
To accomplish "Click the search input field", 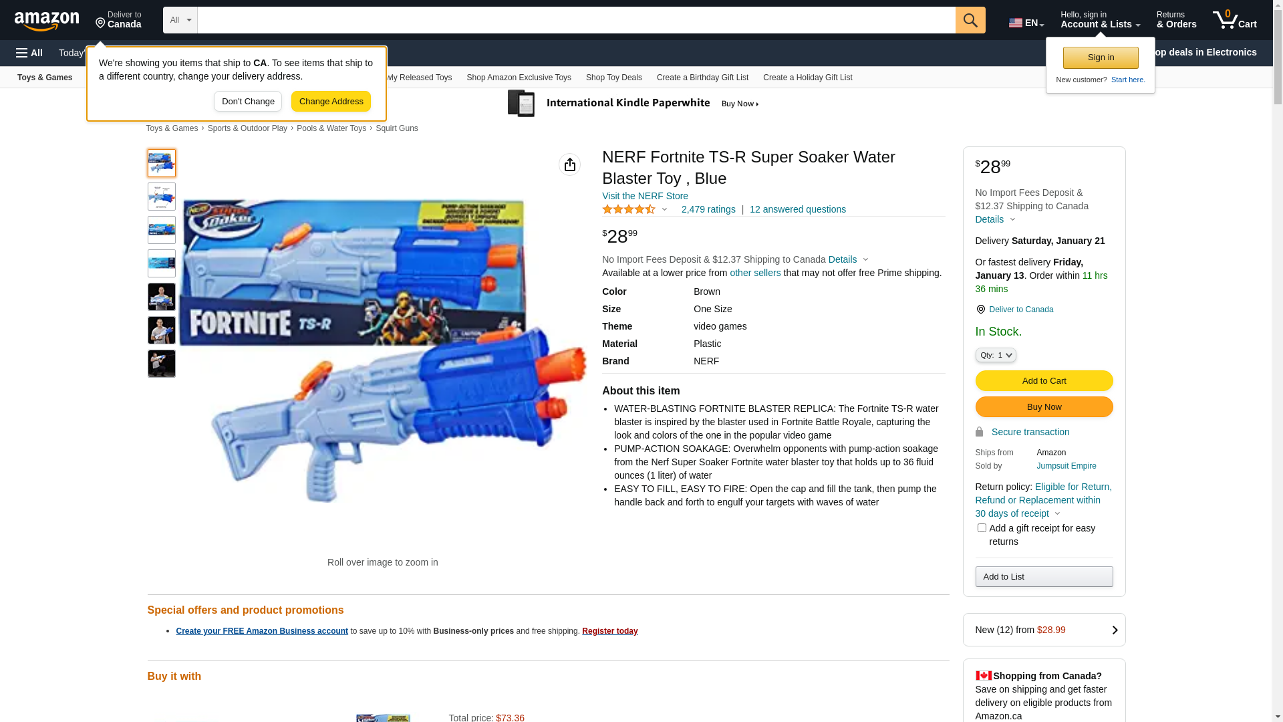I will click(x=576, y=20).
